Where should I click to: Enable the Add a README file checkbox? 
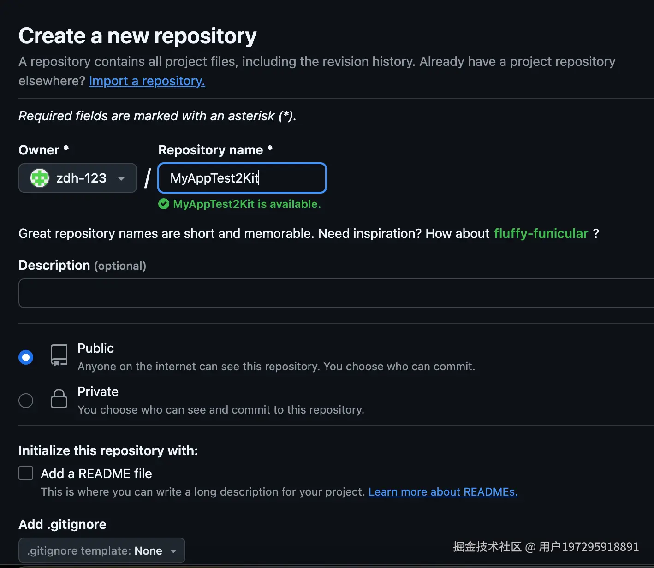tap(26, 473)
